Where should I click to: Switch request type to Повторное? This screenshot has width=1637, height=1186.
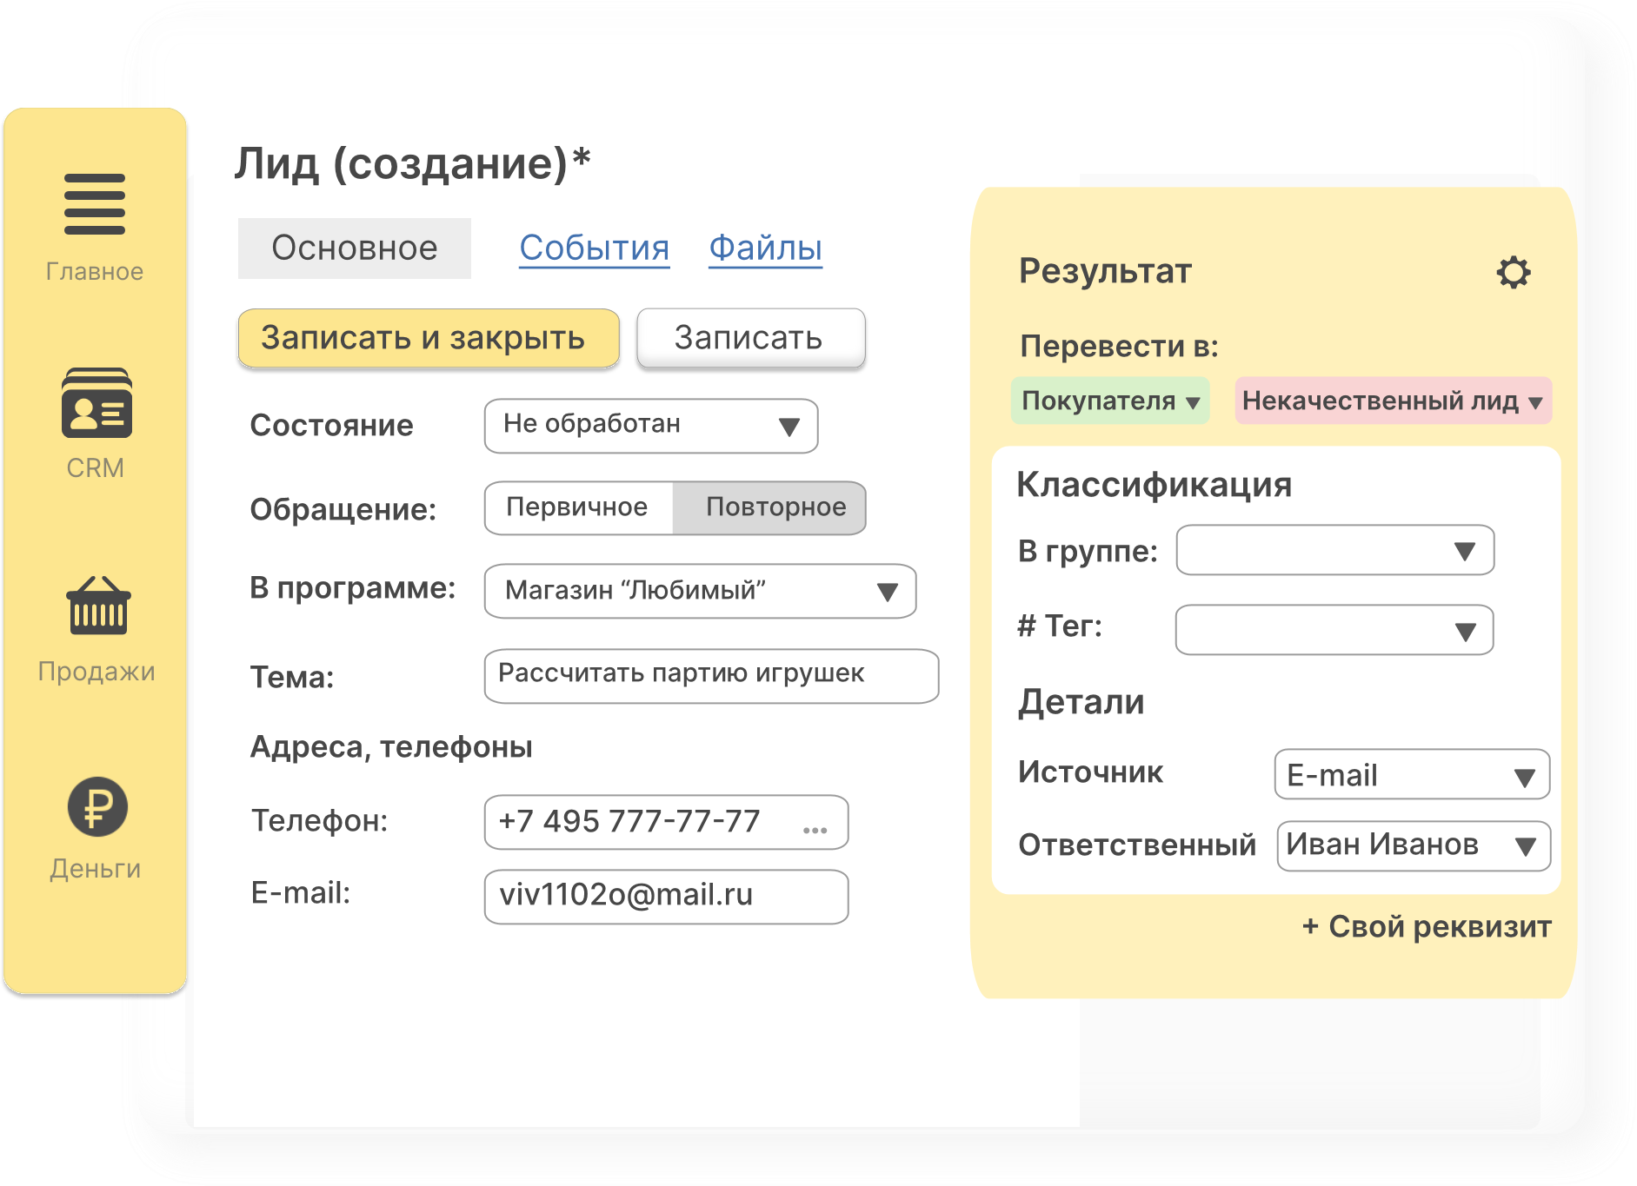[x=775, y=507]
